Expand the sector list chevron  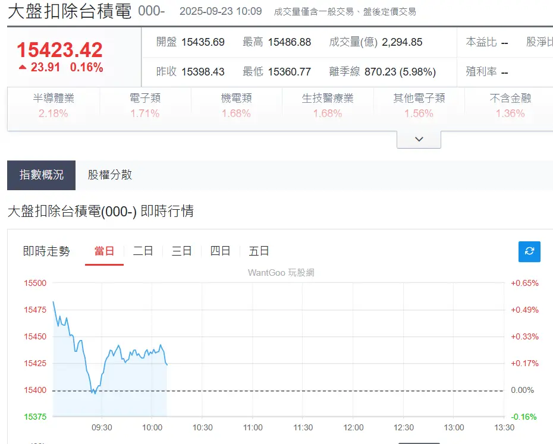(419, 139)
